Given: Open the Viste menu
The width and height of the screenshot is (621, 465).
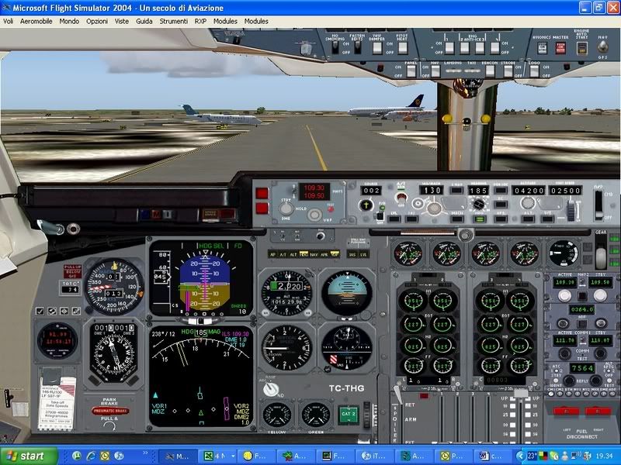Looking at the screenshot, I should (122, 22).
